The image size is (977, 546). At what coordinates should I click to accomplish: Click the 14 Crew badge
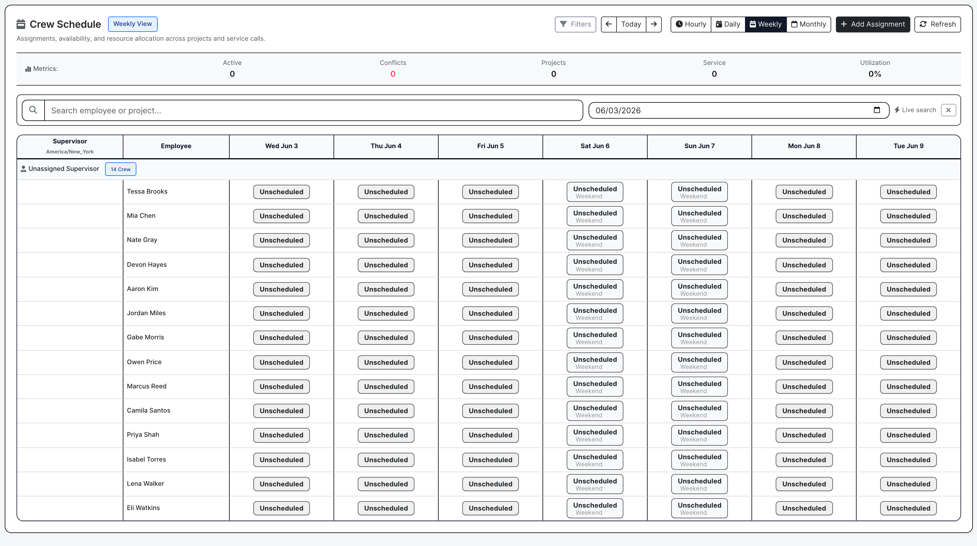(x=121, y=169)
